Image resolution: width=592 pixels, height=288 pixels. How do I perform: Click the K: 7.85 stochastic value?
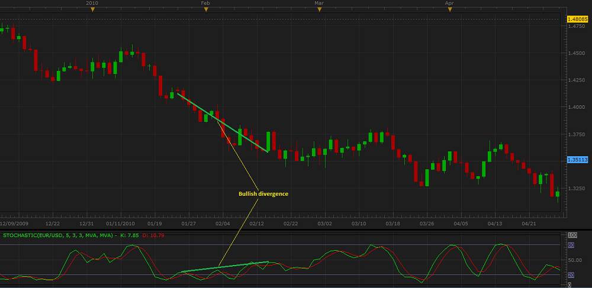(130, 235)
